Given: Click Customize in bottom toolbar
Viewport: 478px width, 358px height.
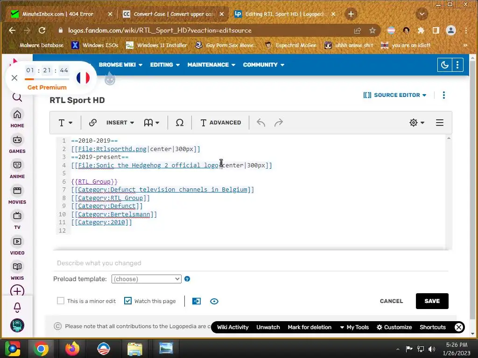Looking at the screenshot, I should click(394, 327).
